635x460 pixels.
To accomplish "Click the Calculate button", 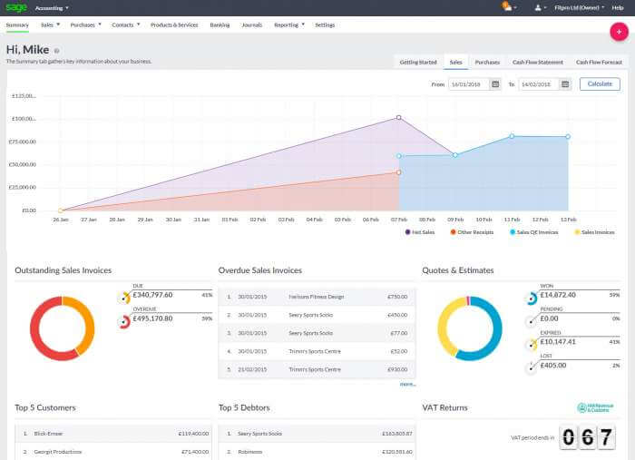I will 600,83.
